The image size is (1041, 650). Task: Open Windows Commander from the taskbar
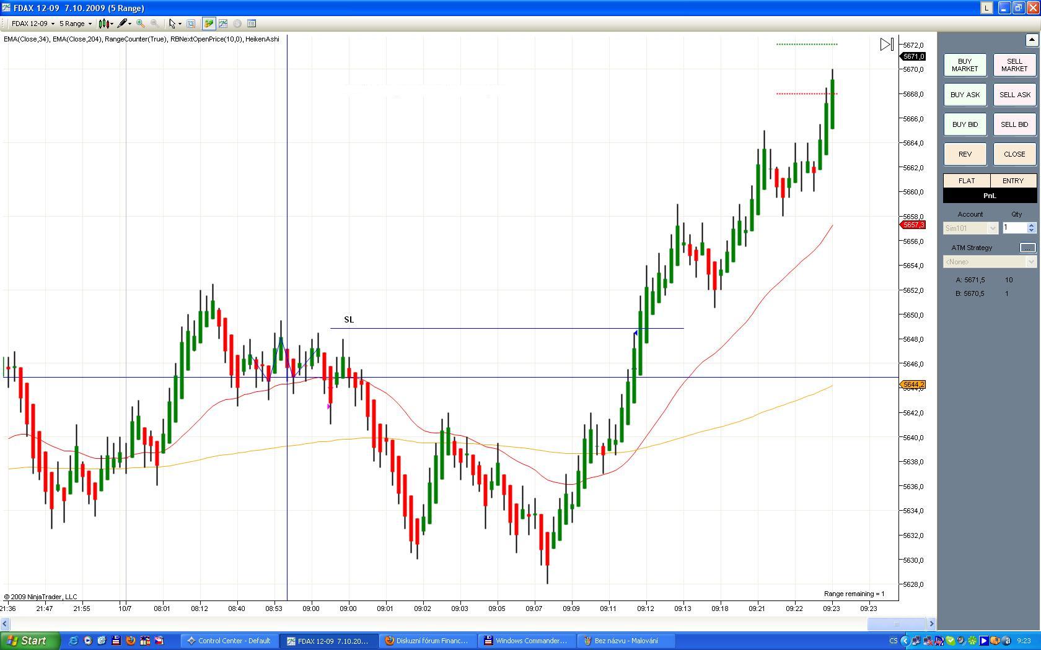pyautogui.click(x=525, y=641)
